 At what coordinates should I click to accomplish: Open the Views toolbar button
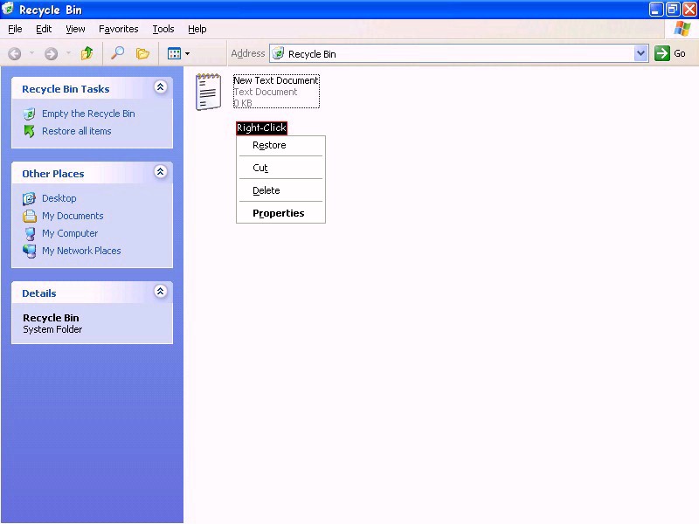click(x=174, y=53)
